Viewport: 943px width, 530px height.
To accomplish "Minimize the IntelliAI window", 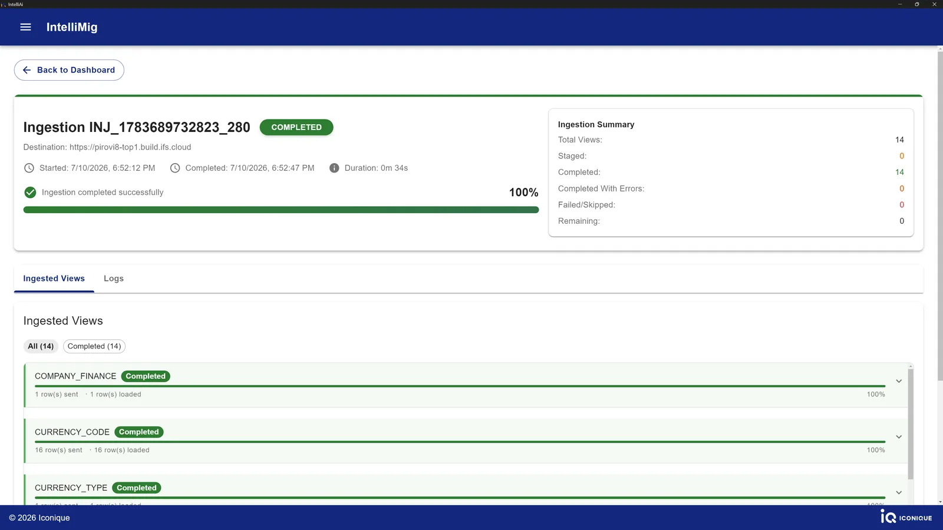I will [900, 4].
